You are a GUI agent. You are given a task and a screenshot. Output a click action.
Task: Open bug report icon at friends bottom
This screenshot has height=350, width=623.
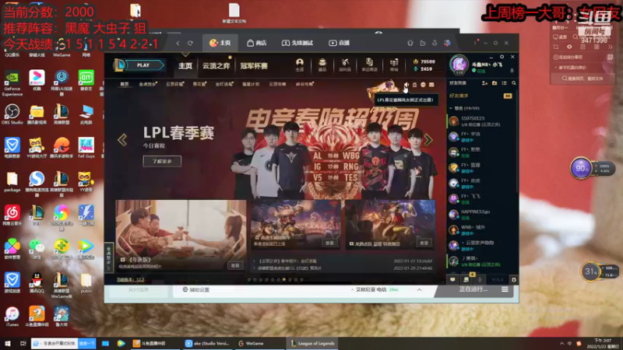point(513,280)
